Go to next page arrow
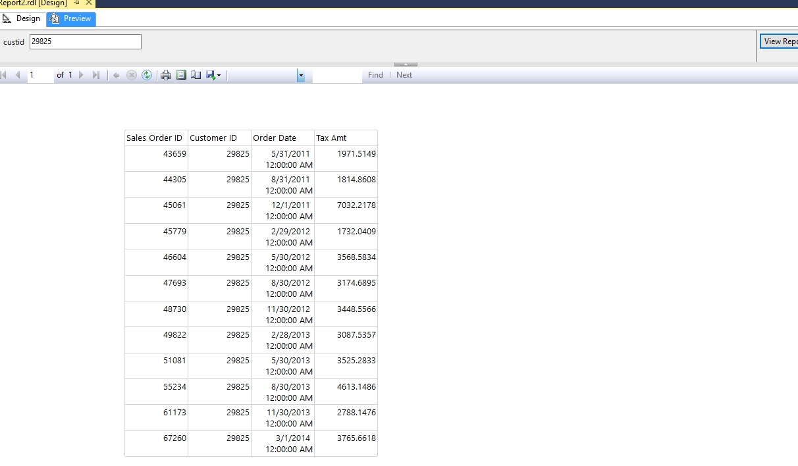This screenshot has height=466, width=798. tap(81, 75)
